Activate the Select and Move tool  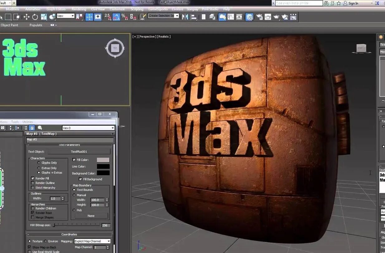(x=26, y=17)
